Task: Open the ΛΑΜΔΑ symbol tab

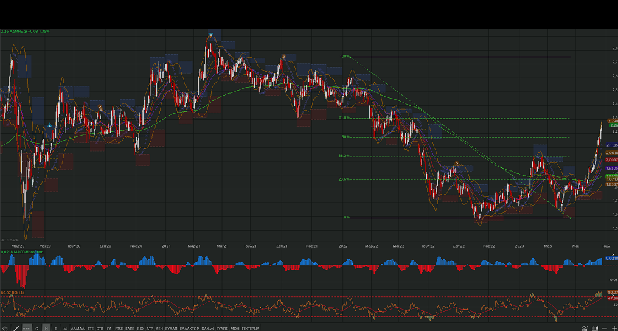Action: 77,328
